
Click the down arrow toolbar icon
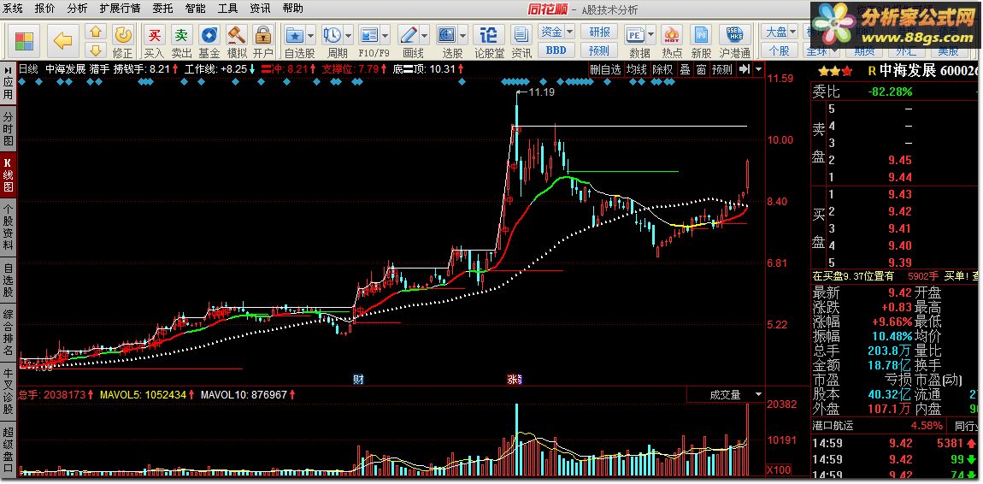pyautogui.click(x=95, y=49)
